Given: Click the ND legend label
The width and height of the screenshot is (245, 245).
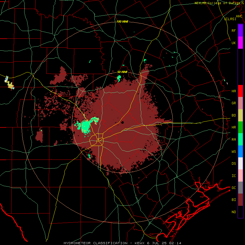Looking at the screenshot, I should click(234, 212).
